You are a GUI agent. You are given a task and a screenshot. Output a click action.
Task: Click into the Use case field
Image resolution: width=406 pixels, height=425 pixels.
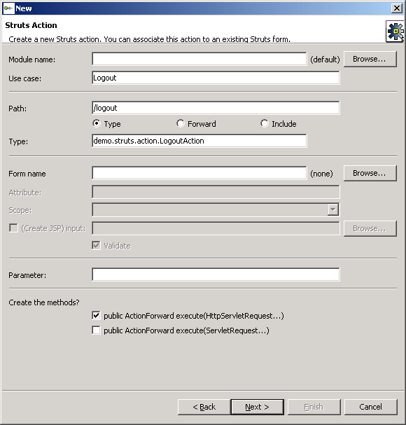click(x=216, y=78)
